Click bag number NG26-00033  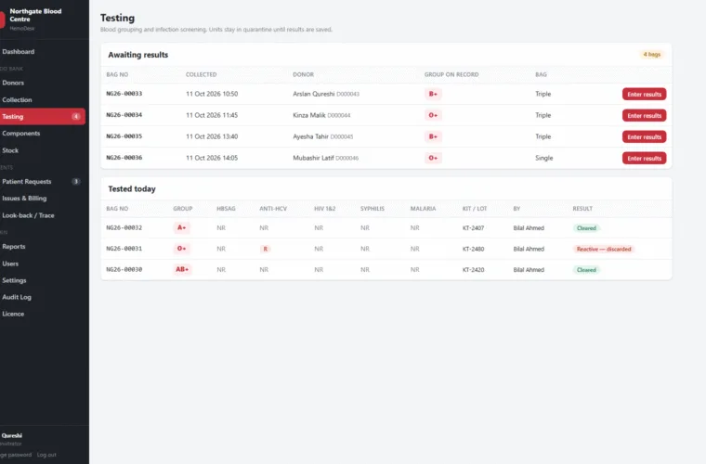click(x=124, y=94)
